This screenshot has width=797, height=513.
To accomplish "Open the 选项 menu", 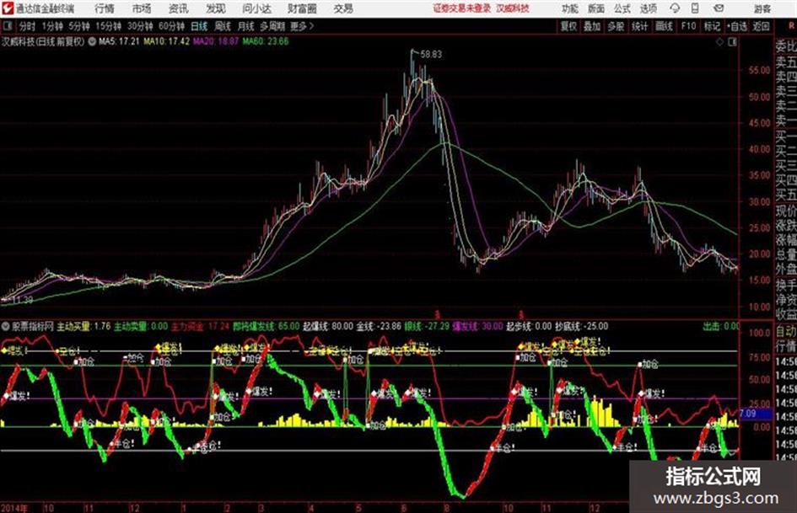I will (649, 8).
